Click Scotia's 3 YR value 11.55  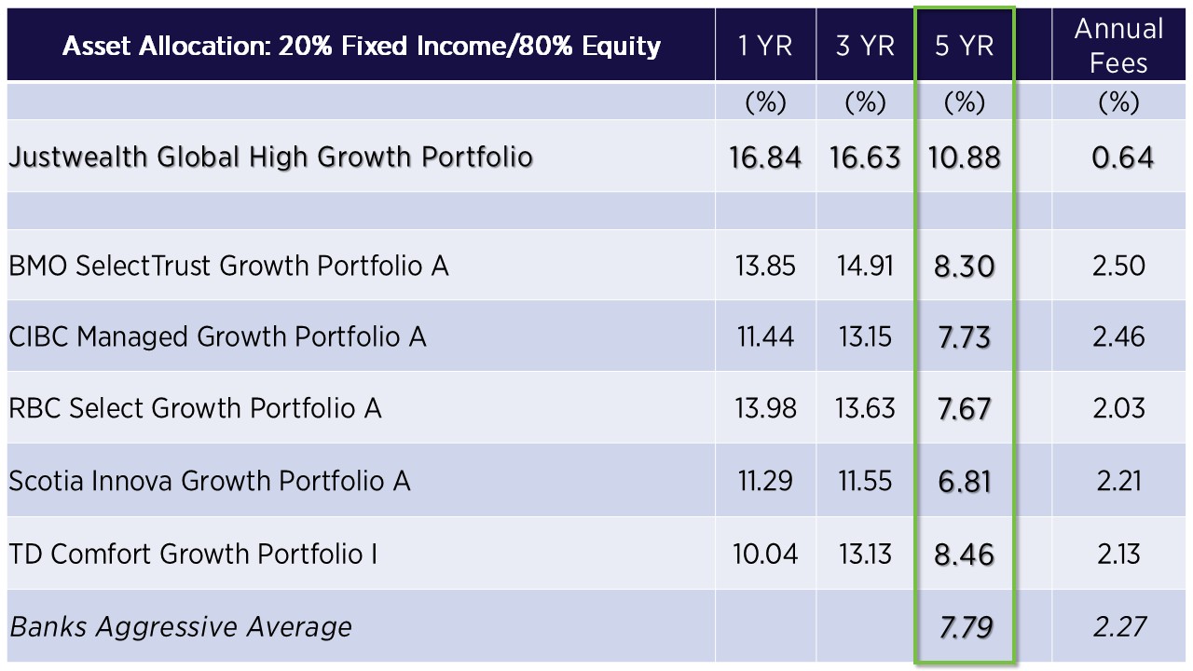(865, 481)
